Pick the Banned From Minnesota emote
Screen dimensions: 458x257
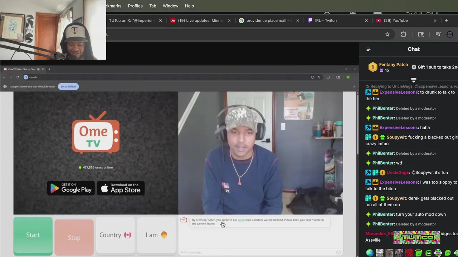click(x=380, y=253)
